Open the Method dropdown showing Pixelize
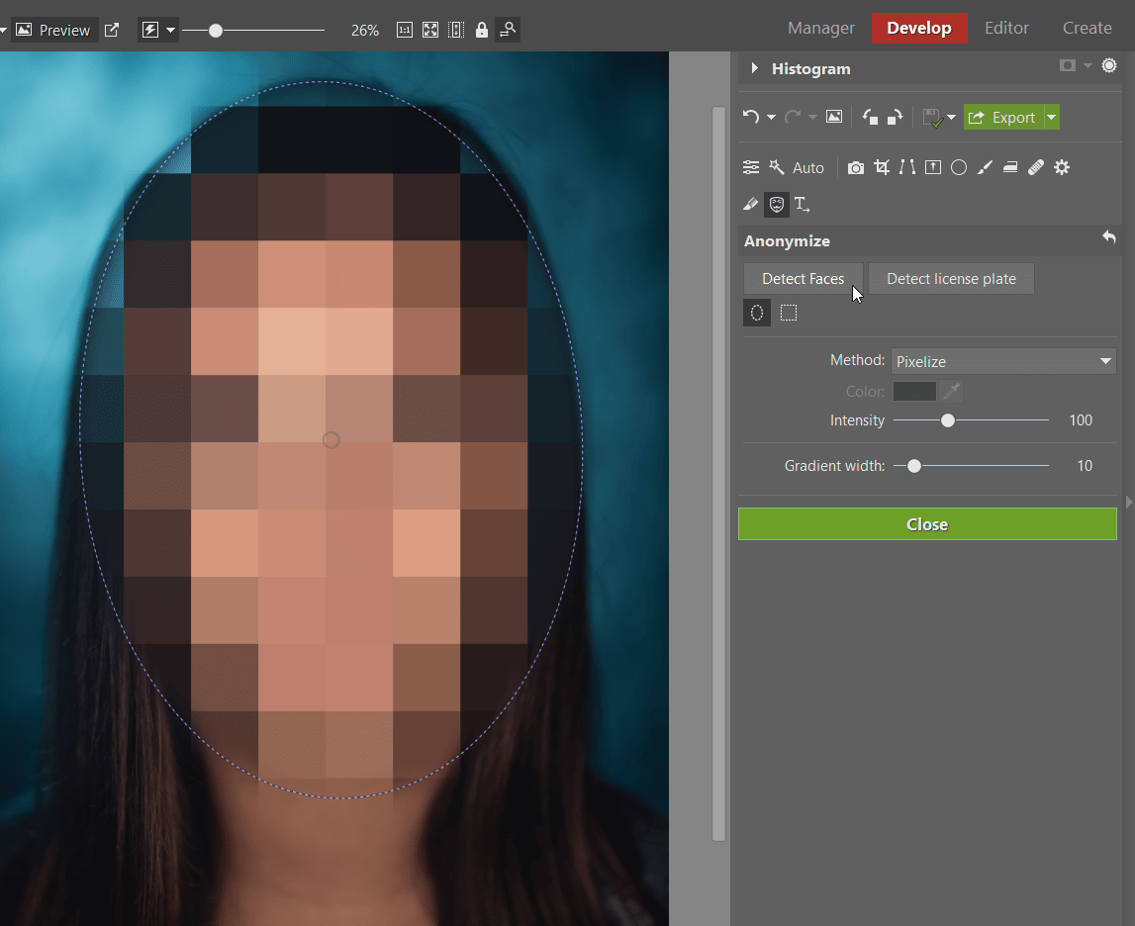Viewport: 1135px width, 926px height. click(1003, 361)
